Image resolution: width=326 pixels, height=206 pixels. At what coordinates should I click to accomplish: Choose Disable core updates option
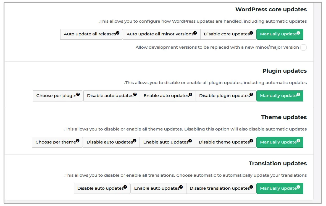click(x=228, y=34)
